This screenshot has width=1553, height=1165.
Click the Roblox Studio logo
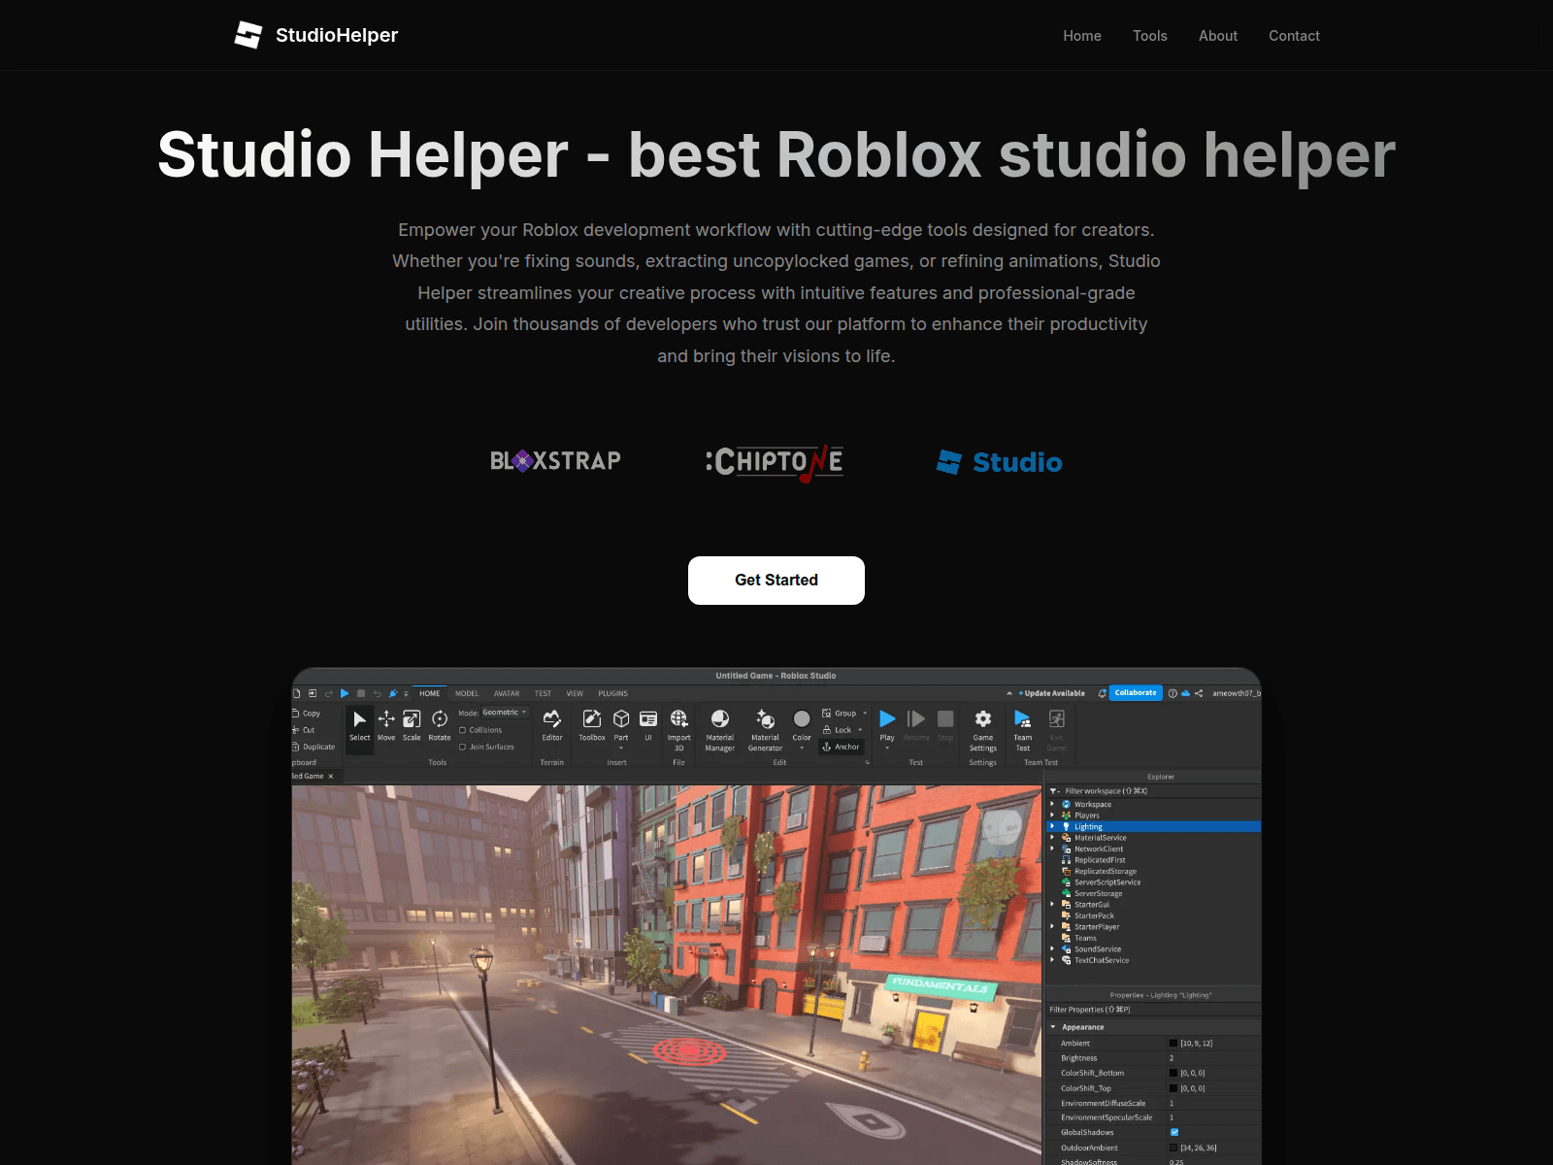(1000, 462)
